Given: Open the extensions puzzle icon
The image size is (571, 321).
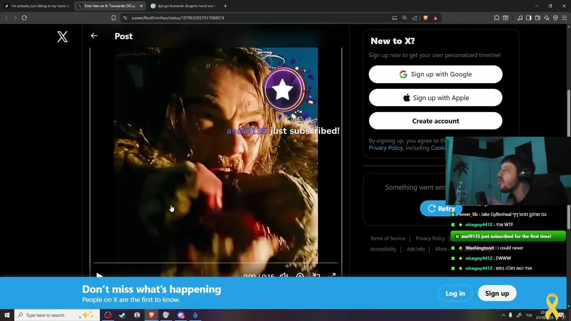Looking at the screenshot, I should tap(497, 18).
